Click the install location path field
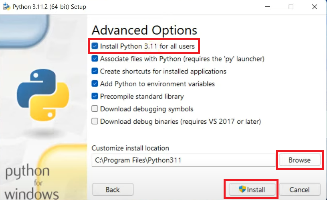The height and width of the screenshot is (200, 327). pyautogui.click(x=183, y=160)
